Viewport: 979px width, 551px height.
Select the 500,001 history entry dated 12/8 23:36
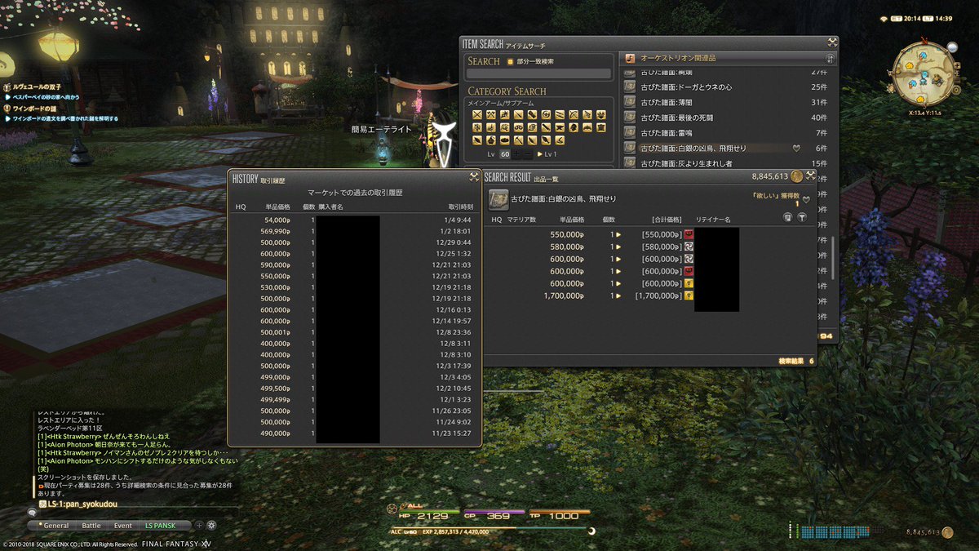(354, 332)
